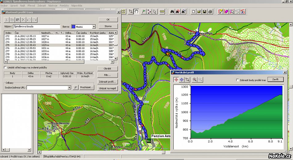Image resolution: width=293 pixels, height=160 pixels.
Task: Click the 'Zobrazit profil...' button
Action: (108, 82)
